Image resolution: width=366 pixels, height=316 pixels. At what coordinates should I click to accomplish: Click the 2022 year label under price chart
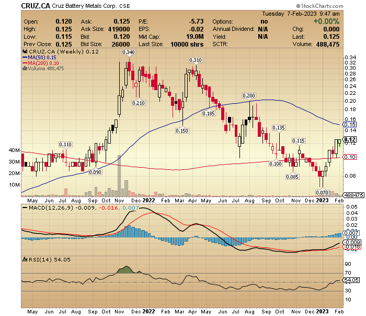pos(148,201)
